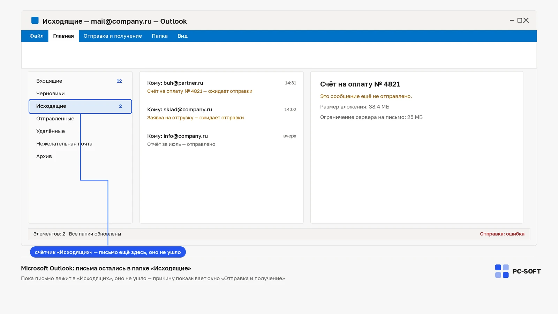
Task: Close the Outlook window
Action: (526, 21)
